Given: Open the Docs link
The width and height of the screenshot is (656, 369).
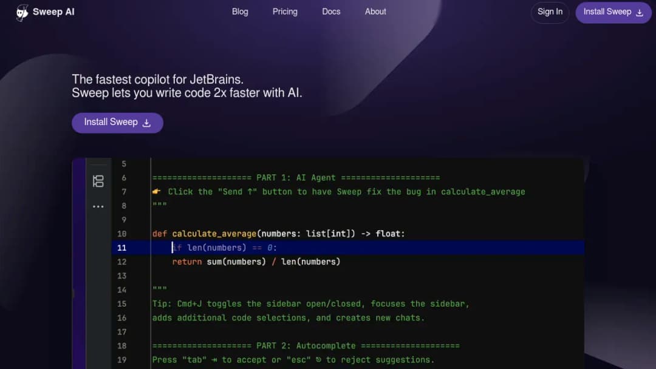Looking at the screenshot, I should point(331,12).
